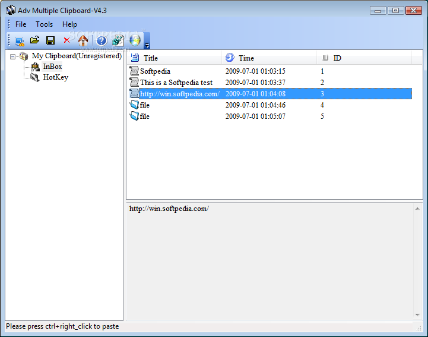Click preview scrollbar up arrow
This screenshot has height=337, width=428.
pyautogui.click(x=417, y=209)
